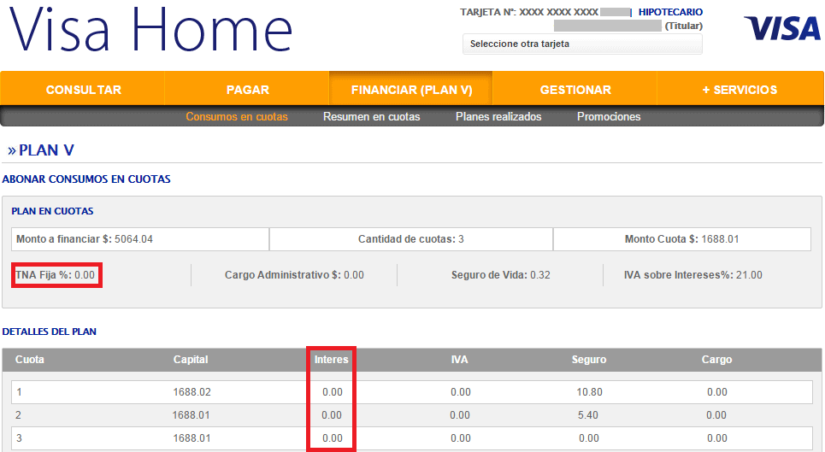
Task: Go to Resumen en cuotas submenu
Action: pyautogui.click(x=371, y=117)
